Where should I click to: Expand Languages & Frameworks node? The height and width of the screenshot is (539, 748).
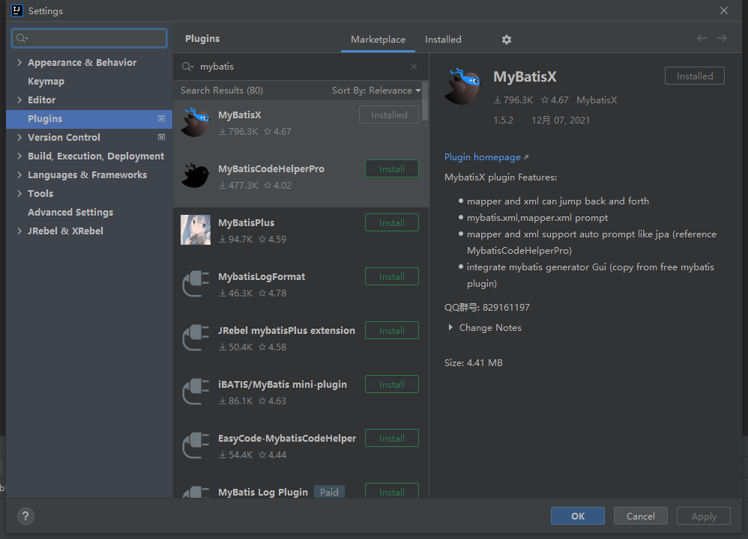pos(19,175)
